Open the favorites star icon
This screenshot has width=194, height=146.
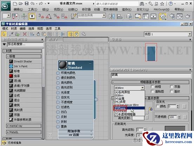pyautogui.click(x=162, y=4)
